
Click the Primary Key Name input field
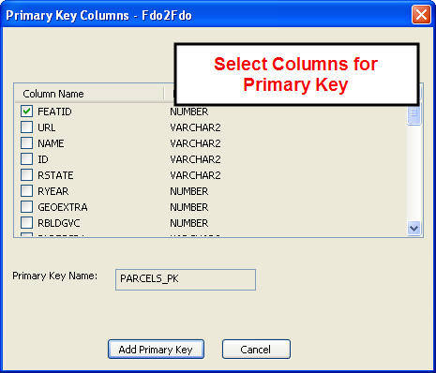tap(186, 280)
